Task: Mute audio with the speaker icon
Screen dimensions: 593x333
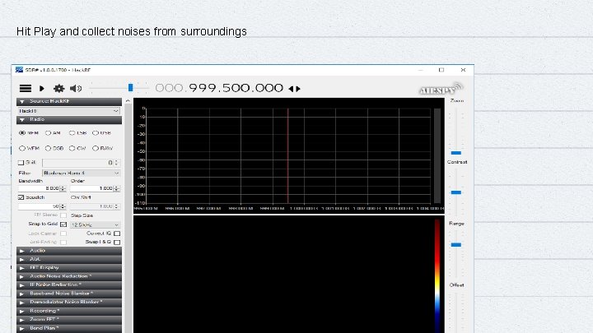Action: pos(76,88)
